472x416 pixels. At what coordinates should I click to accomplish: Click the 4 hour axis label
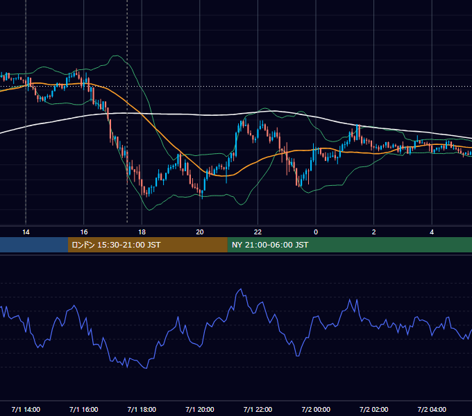432,232
